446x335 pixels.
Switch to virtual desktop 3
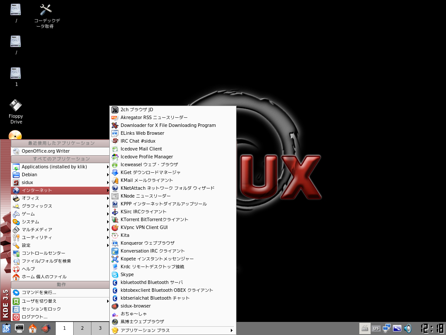pos(100,328)
